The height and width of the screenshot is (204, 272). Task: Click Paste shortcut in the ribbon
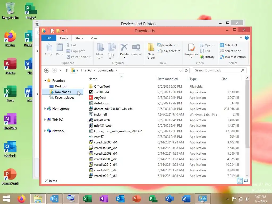pyautogui.click(x=79, y=57)
